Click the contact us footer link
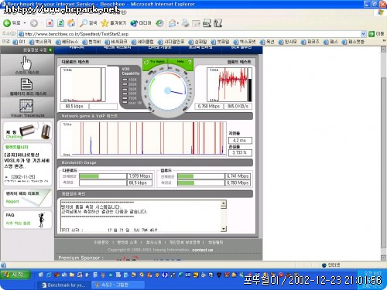Viewport: 387px width, 290px height. (x=203, y=250)
